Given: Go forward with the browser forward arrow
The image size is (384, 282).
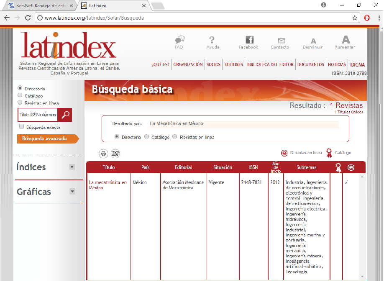Looking at the screenshot, I should pos(17,18).
